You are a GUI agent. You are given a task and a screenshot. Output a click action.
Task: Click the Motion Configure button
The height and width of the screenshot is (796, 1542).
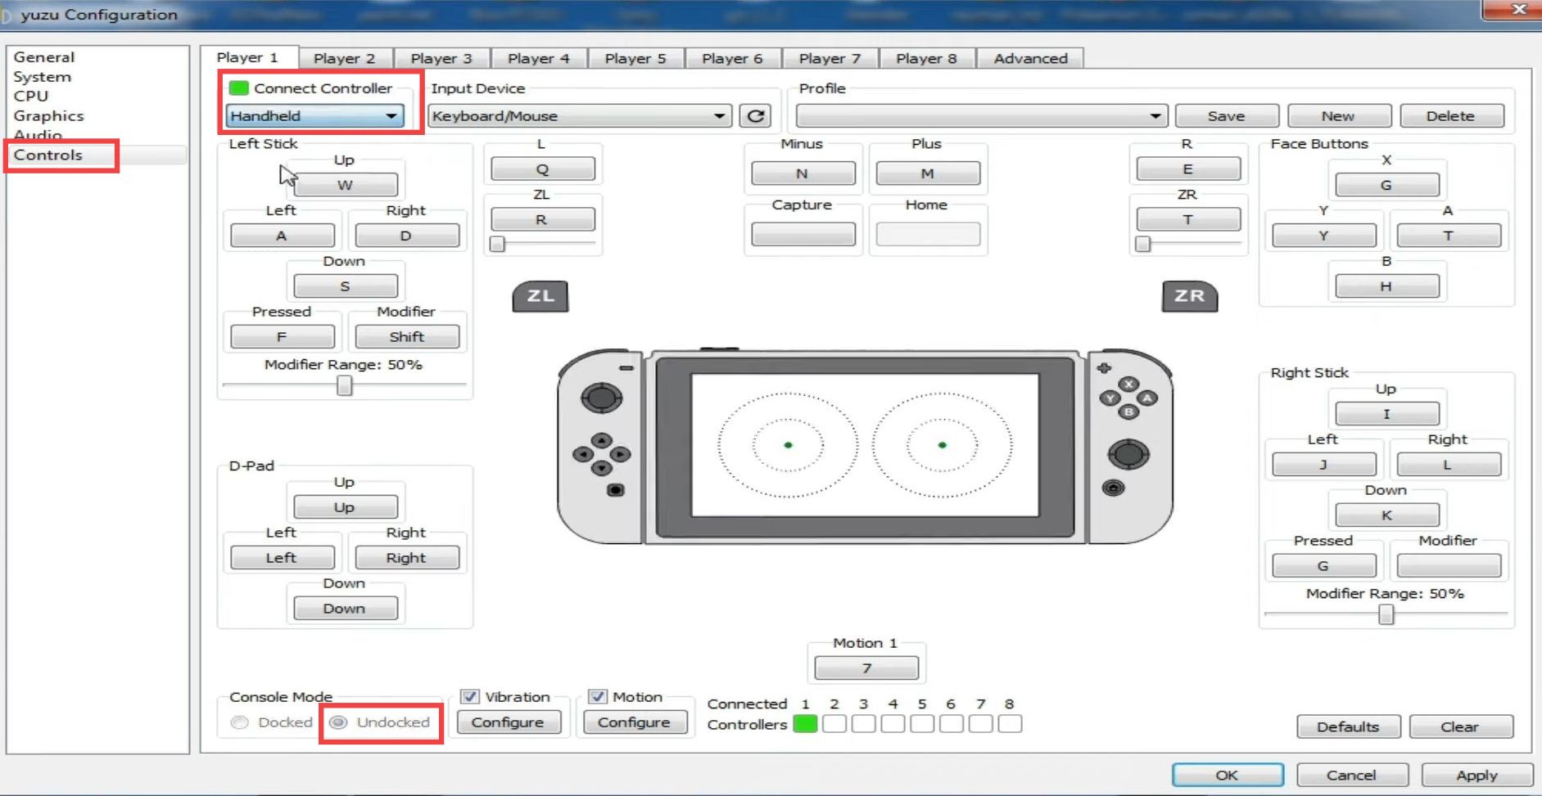pos(634,722)
